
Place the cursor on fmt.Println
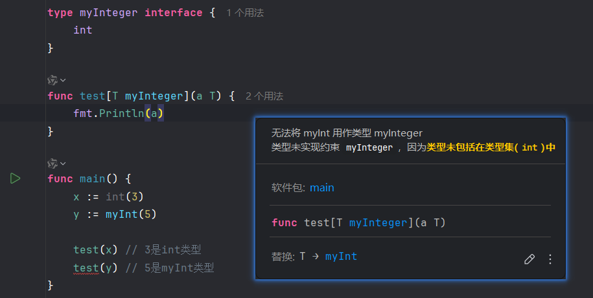118,114
